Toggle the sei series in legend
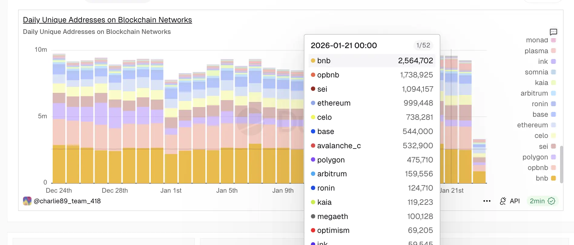This screenshot has height=245, width=574. pyautogui.click(x=547, y=146)
